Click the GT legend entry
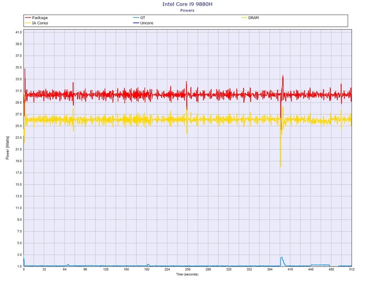The width and height of the screenshot is (375, 281). tap(139, 18)
